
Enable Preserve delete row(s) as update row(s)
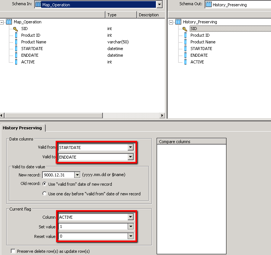13,251
